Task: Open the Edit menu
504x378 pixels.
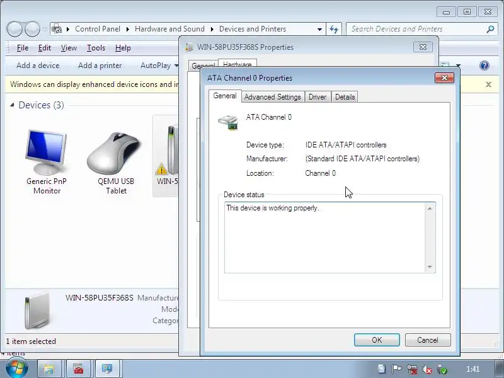Action: [44, 48]
